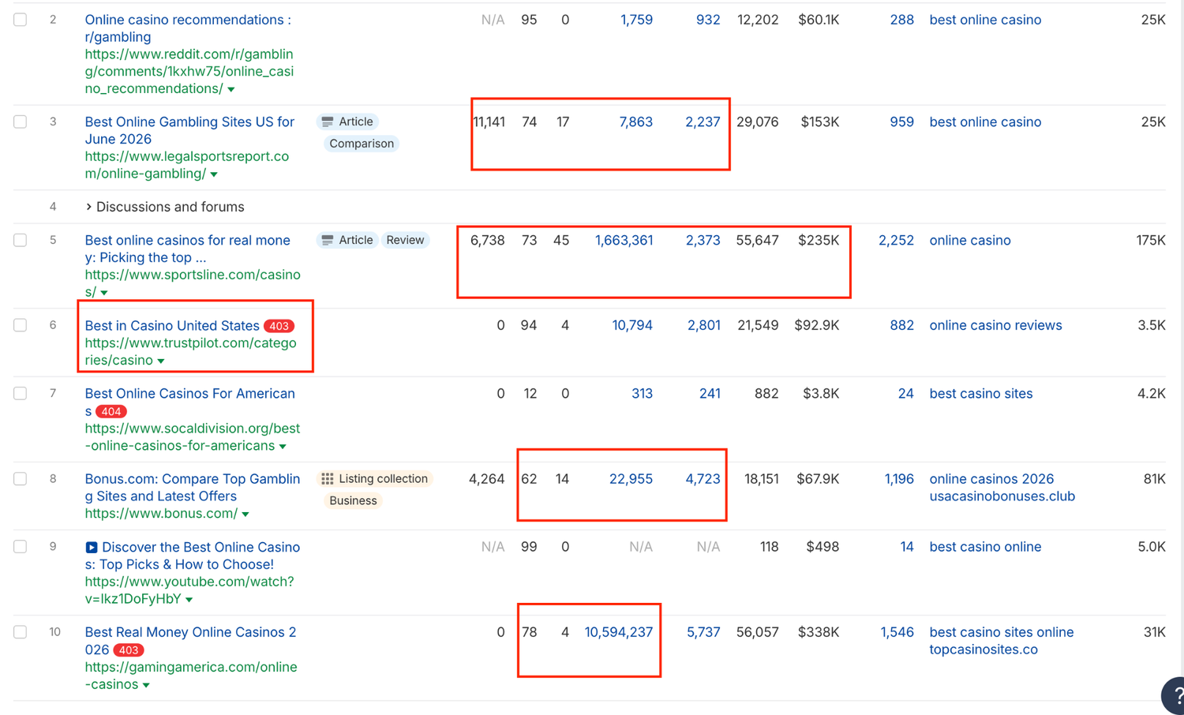Open the 'Best Real Money Online Casinos 2026' title
The image size is (1184, 715).
(190, 640)
